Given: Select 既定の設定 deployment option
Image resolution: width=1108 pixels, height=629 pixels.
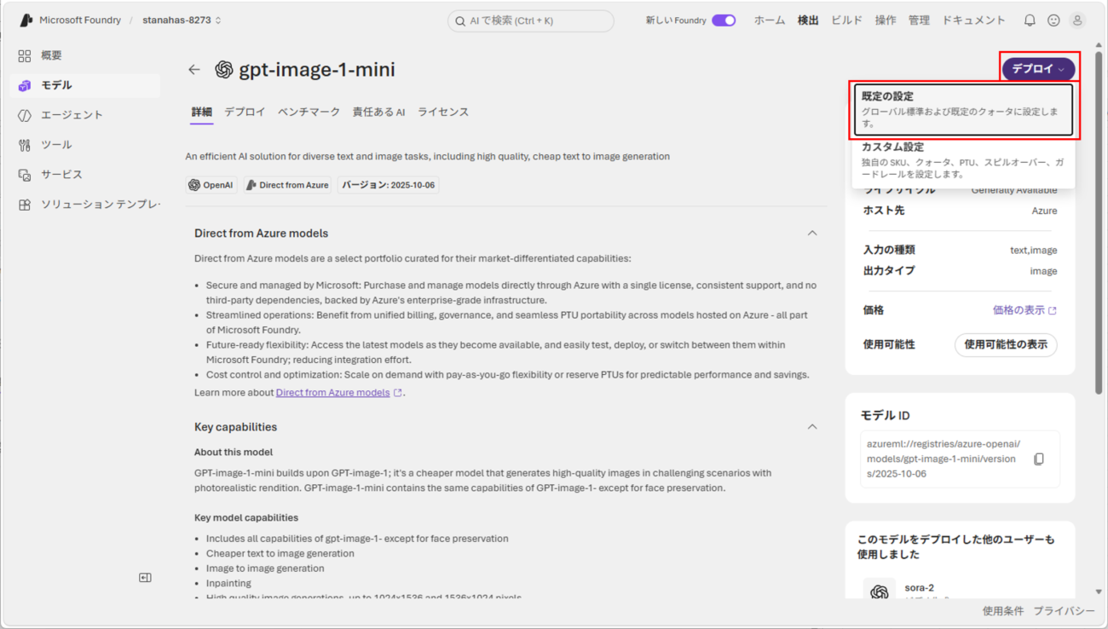Looking at the screenshot, I should tap(963, 110).
